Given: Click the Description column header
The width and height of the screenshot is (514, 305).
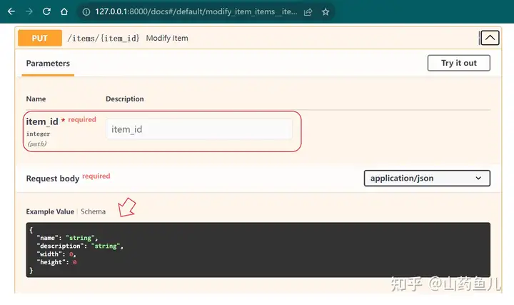Looking at the screenshot, I should point(124,99).
